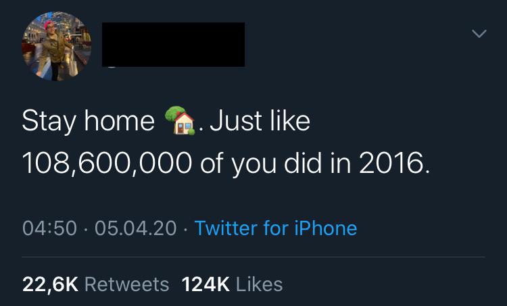The width and height of the screenshot is (507, 306).
Task: Tap the house emoji in the tweet
Action: click(180, 120)
